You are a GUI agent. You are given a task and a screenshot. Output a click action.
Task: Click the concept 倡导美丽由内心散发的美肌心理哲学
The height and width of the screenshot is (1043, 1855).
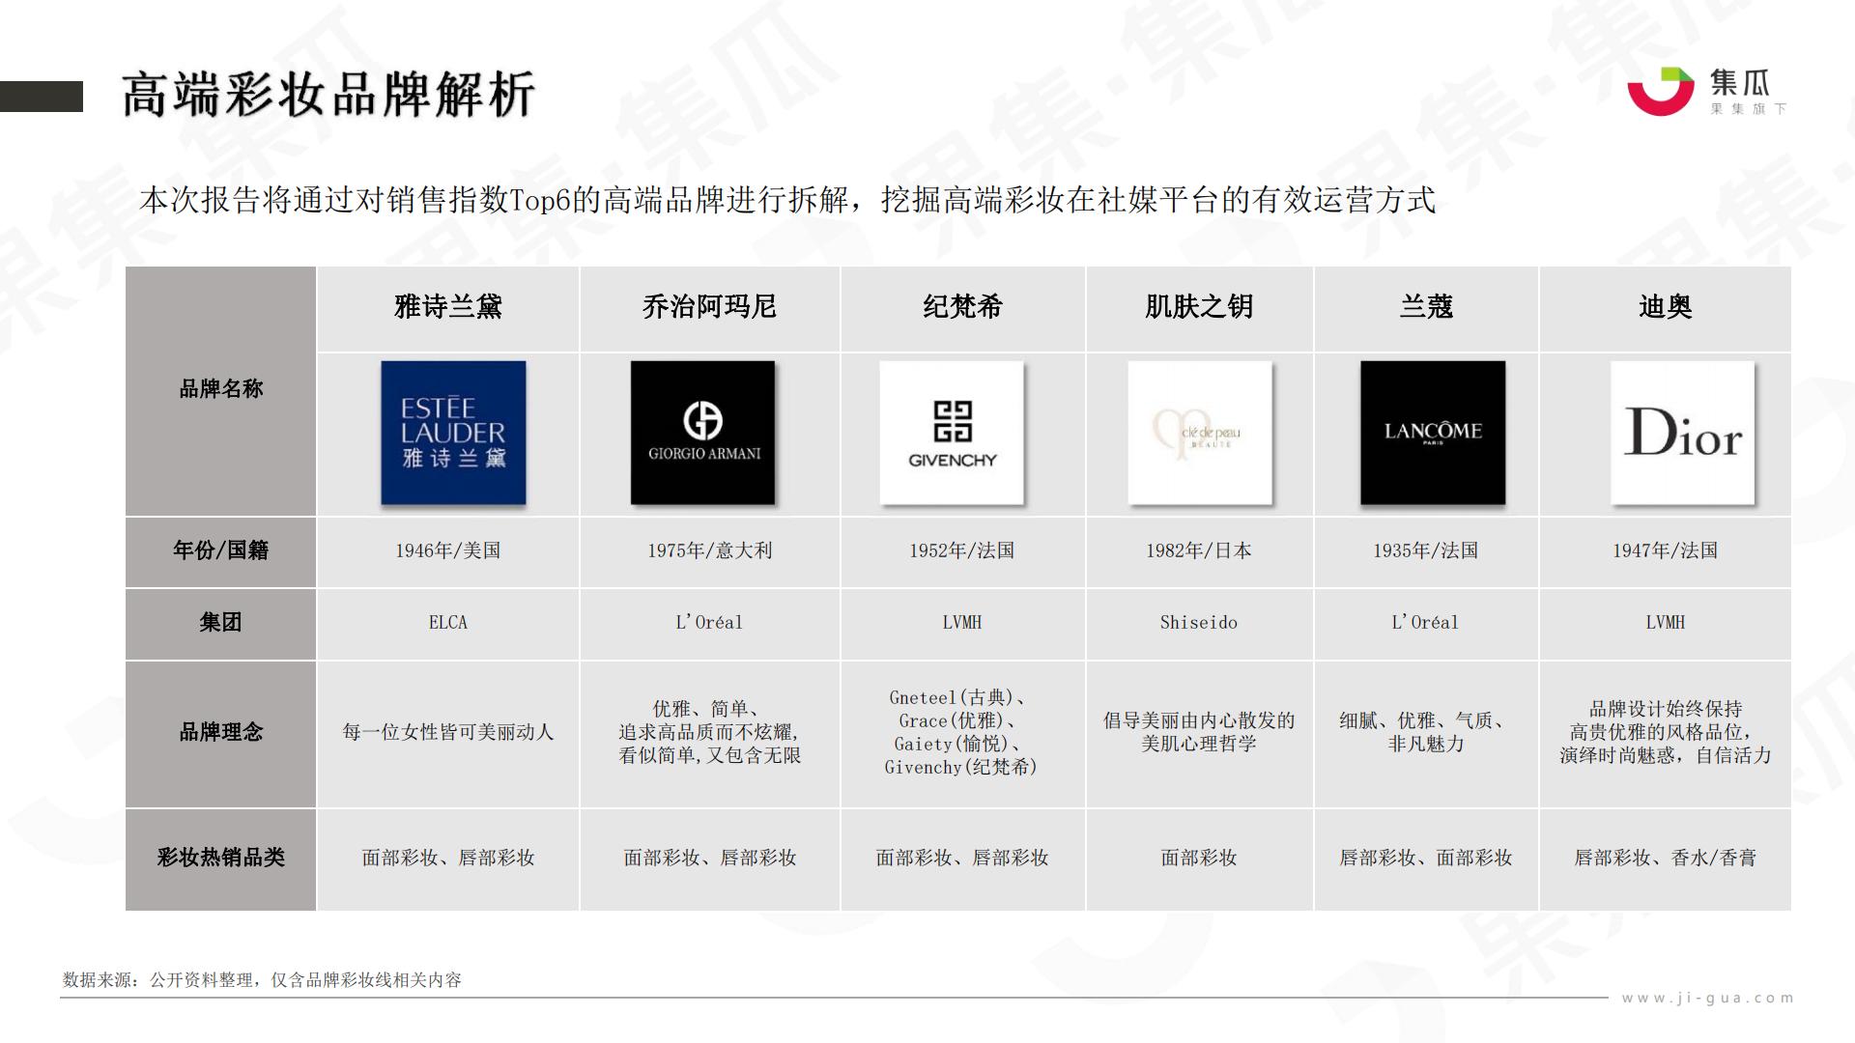(x=1199, y=732)
